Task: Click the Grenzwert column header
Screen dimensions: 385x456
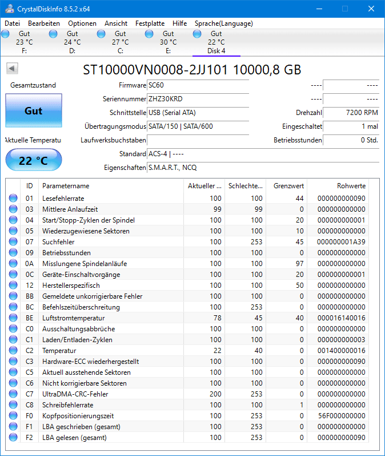Action: click(287, 186)
